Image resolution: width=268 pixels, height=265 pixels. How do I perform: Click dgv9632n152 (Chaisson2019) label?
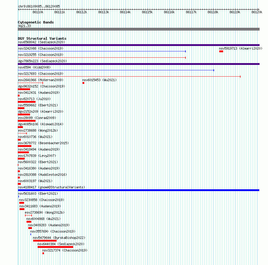(x=42, y=86)
